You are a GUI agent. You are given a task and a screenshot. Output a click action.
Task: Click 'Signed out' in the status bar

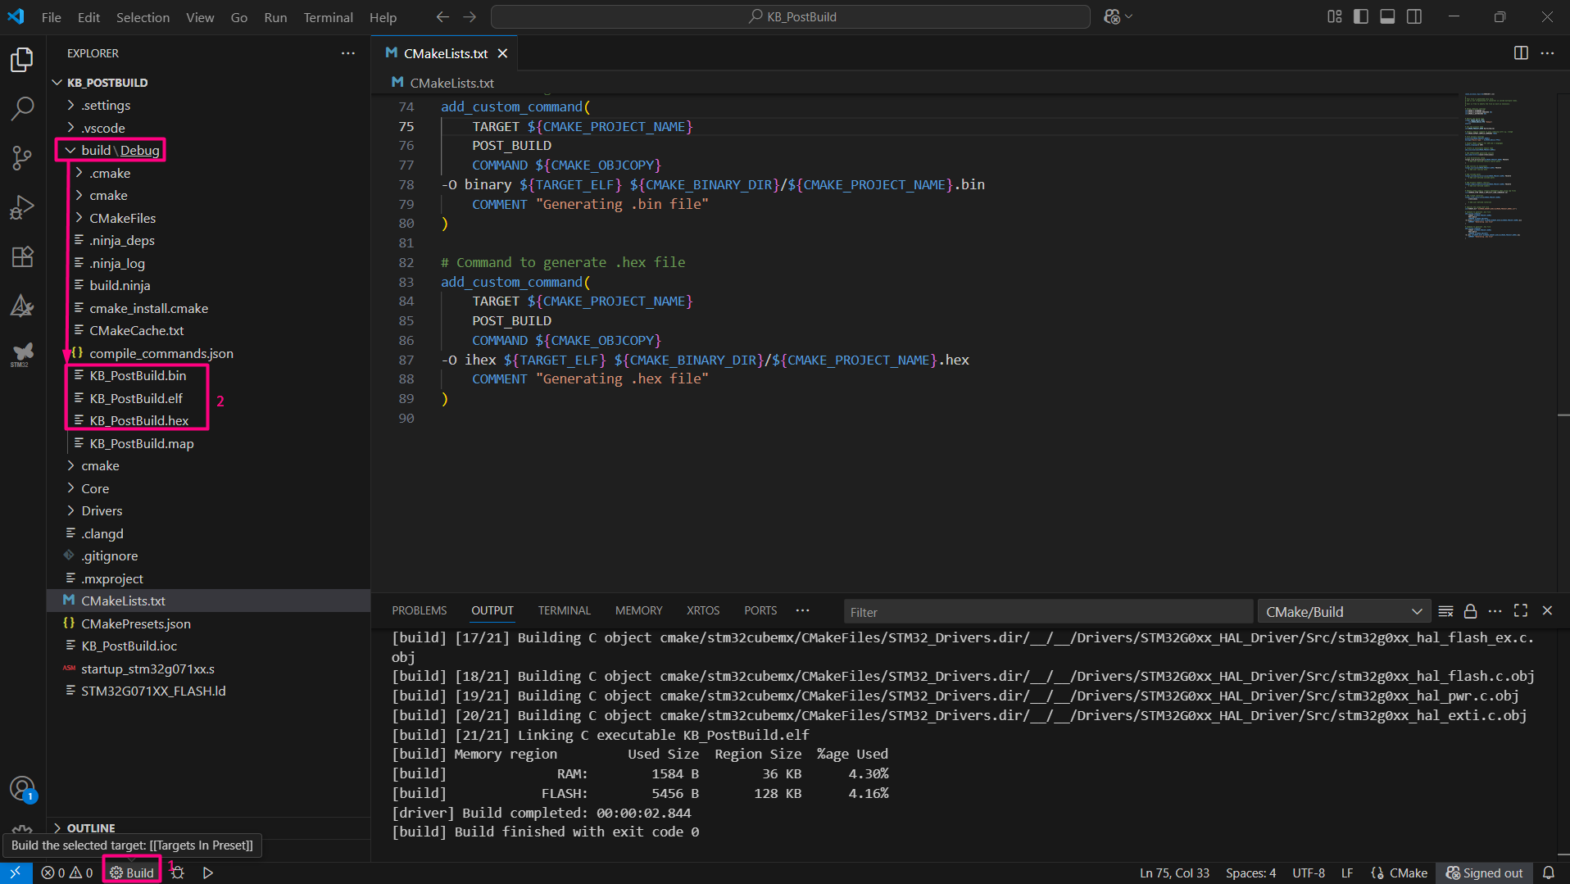pos(1485,873)
